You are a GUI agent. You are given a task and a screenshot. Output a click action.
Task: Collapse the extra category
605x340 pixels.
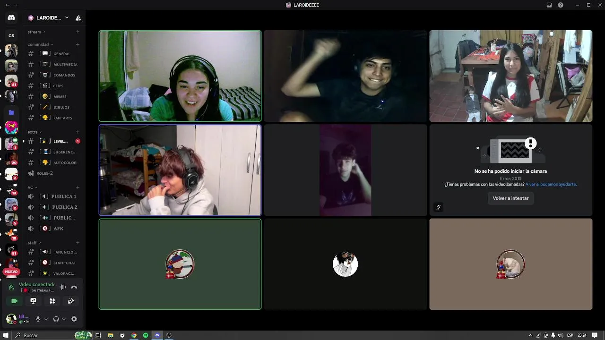[35, 132]
